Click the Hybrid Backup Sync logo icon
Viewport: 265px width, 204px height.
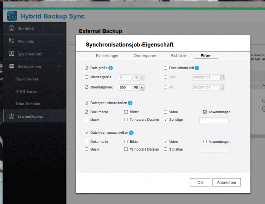click(13, 16)
